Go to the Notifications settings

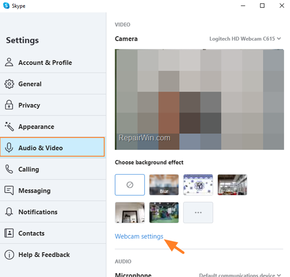point(53,212)
